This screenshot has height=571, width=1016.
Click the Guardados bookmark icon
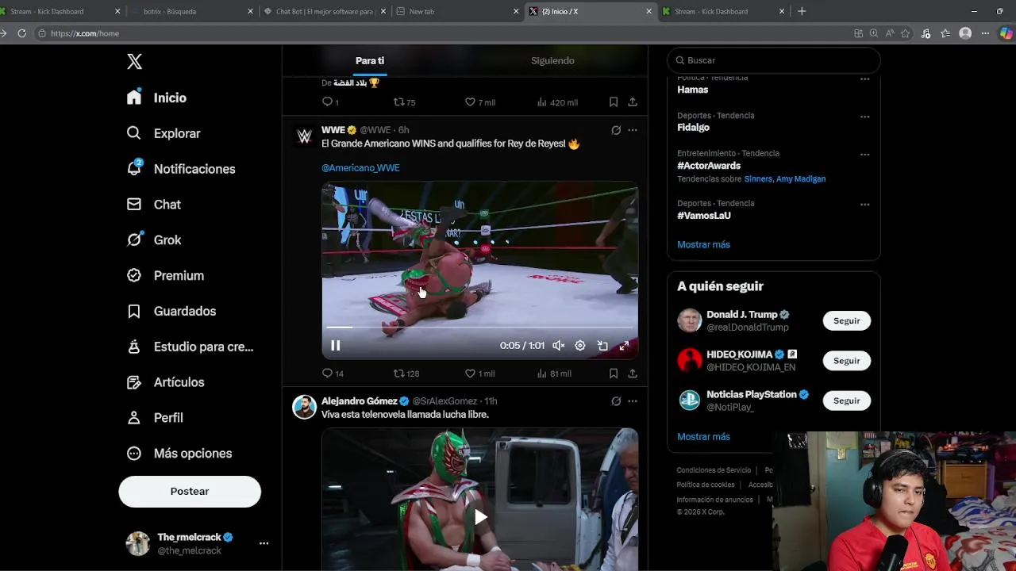coord(134,312)
